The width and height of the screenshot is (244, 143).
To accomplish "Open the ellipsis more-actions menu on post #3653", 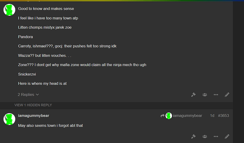I will click(x=216, y=137).
